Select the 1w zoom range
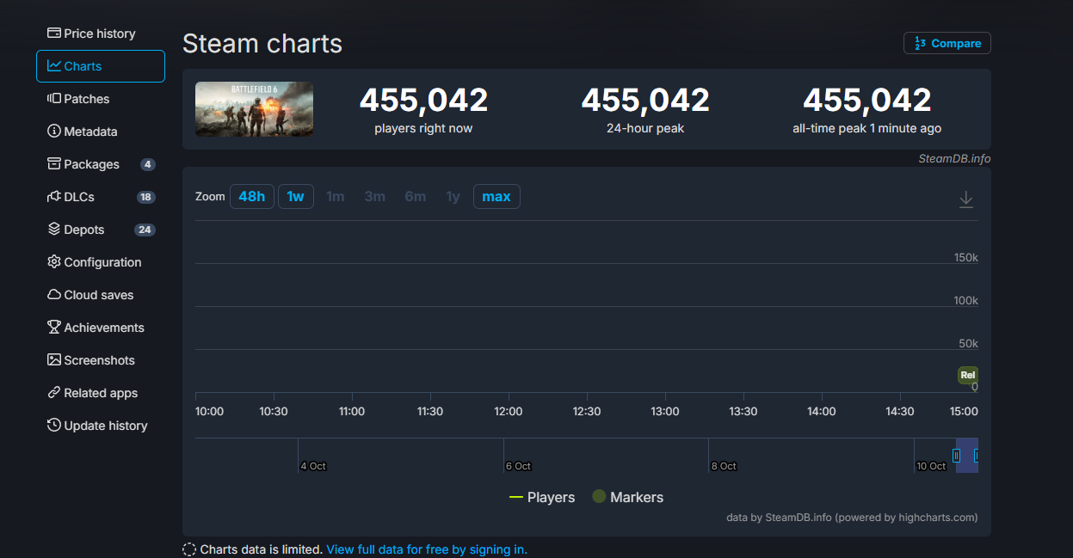This screenshot has height=558, width=1073. point(295,197)
